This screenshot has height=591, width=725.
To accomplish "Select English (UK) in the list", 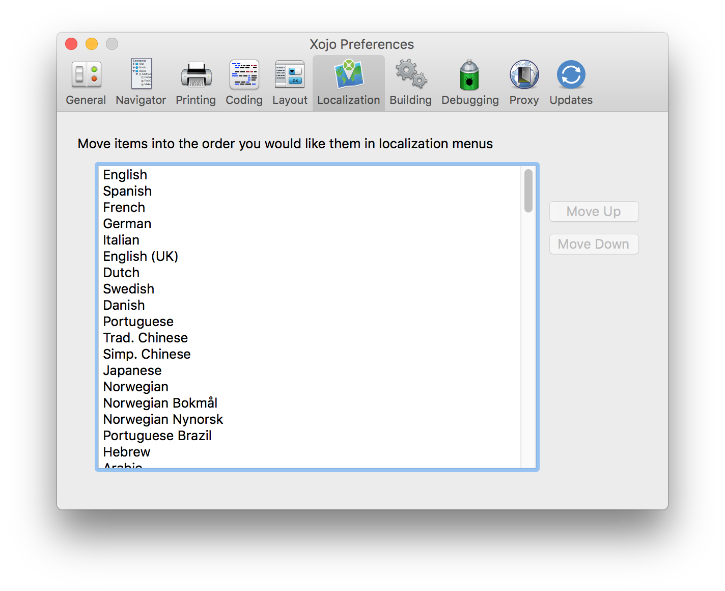I will click(310, 256).
